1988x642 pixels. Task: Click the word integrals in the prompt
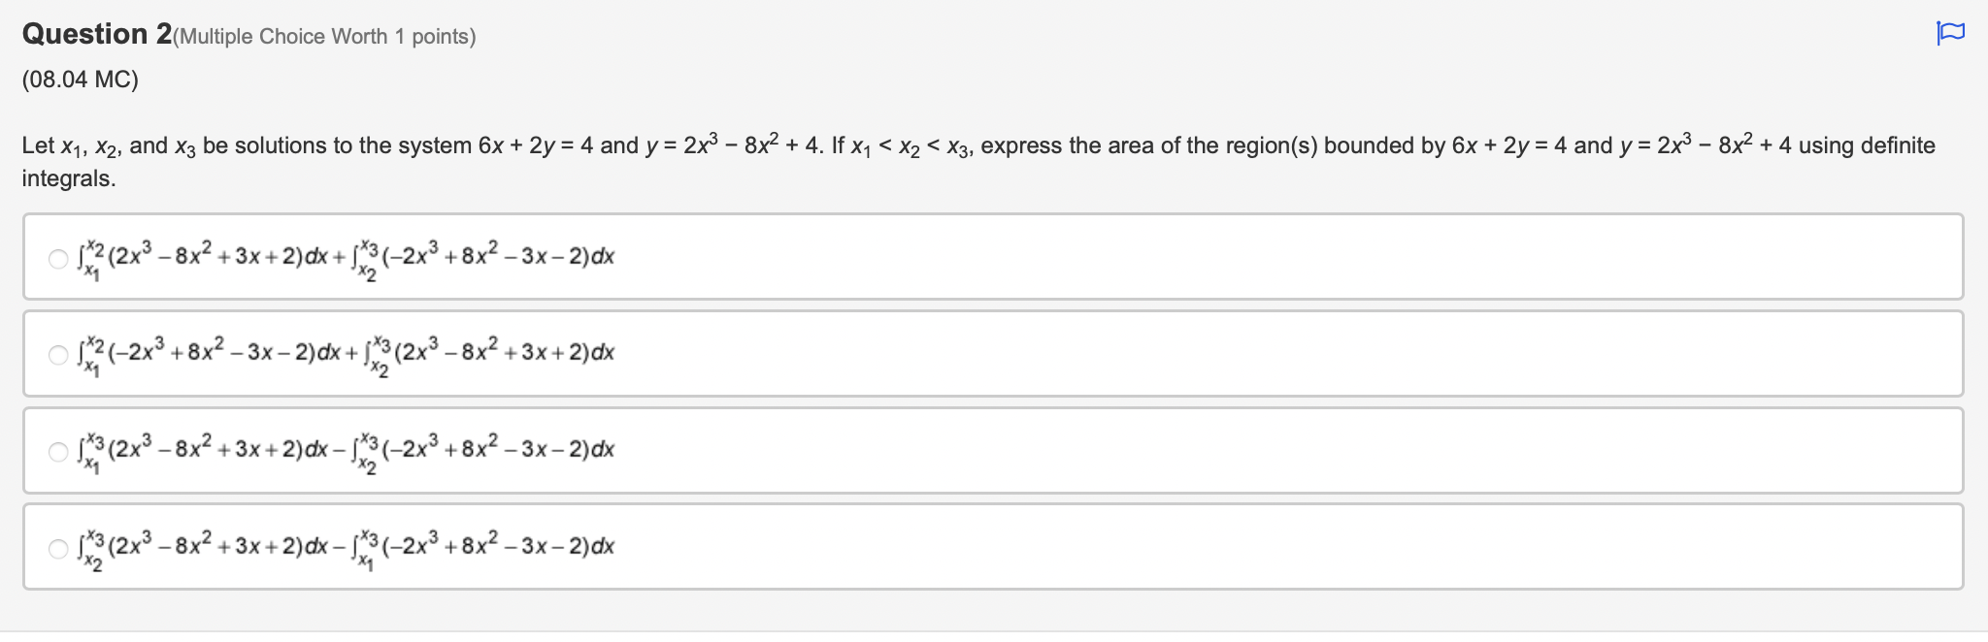click(67, 177)
